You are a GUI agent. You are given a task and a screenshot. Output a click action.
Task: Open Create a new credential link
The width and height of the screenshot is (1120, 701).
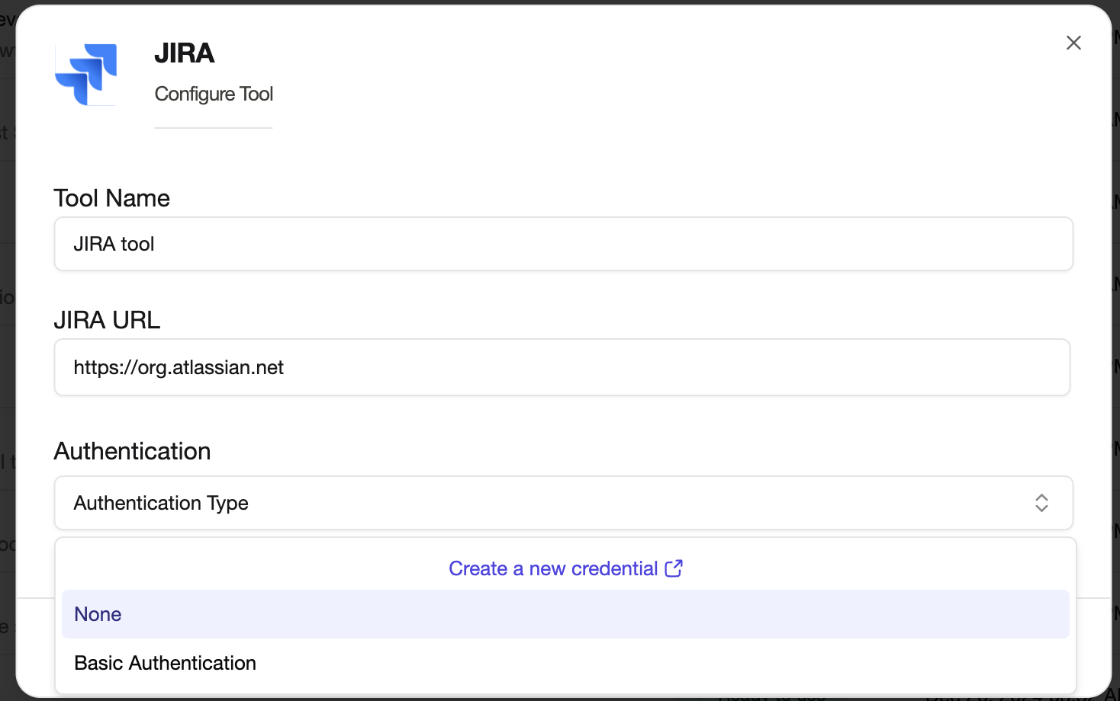(x=552, y=568)
